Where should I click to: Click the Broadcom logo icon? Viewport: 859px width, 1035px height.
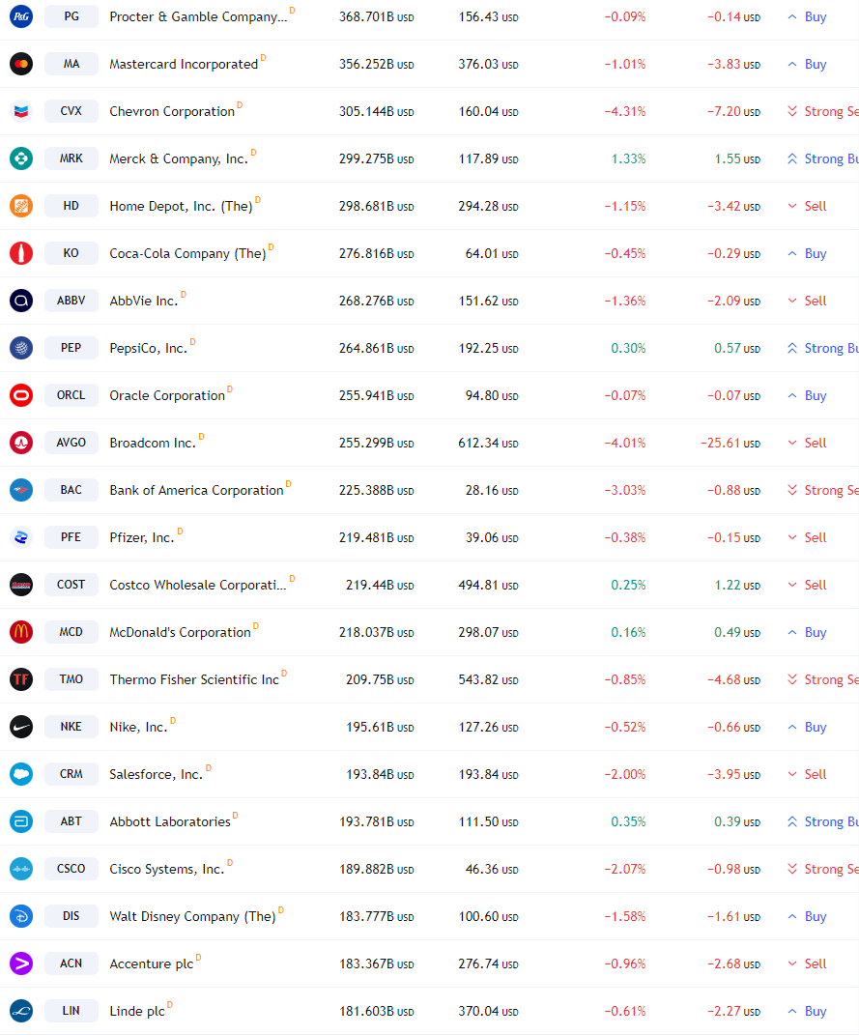[21, 443]
